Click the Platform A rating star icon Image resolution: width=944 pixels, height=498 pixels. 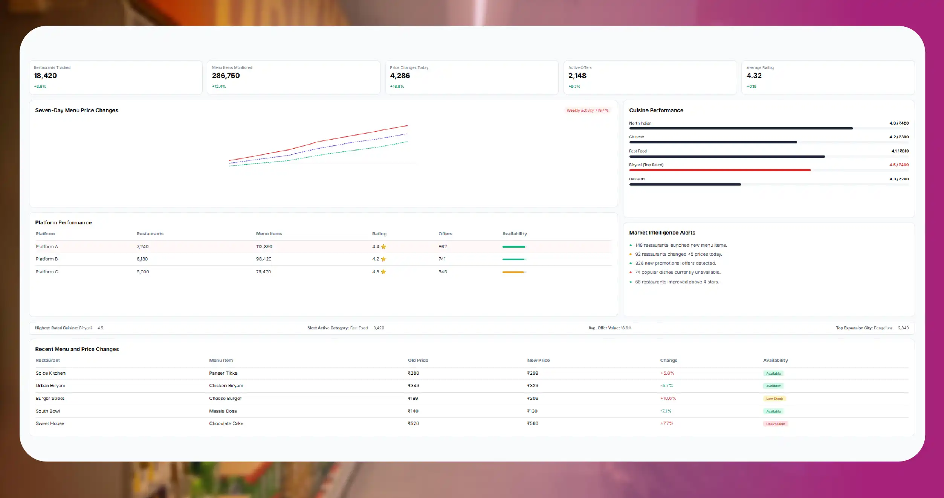[x=383, y=247]
